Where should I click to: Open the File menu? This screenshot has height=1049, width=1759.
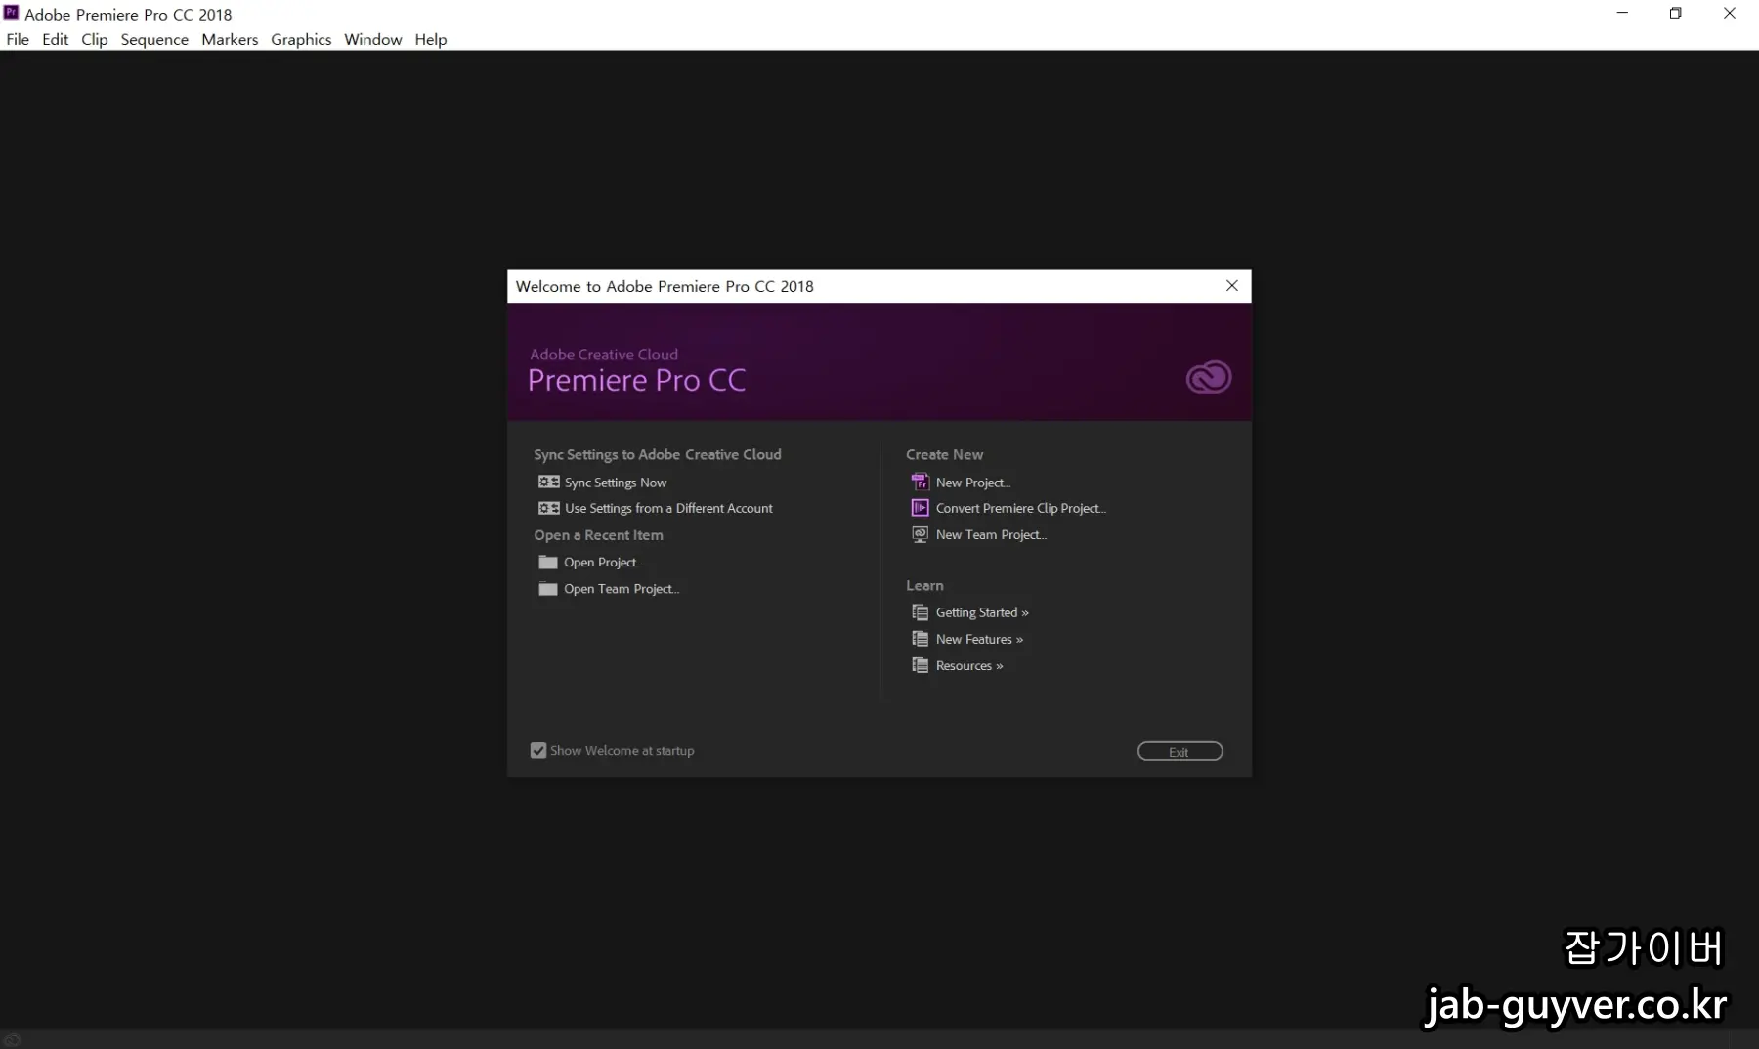point(18,39)
